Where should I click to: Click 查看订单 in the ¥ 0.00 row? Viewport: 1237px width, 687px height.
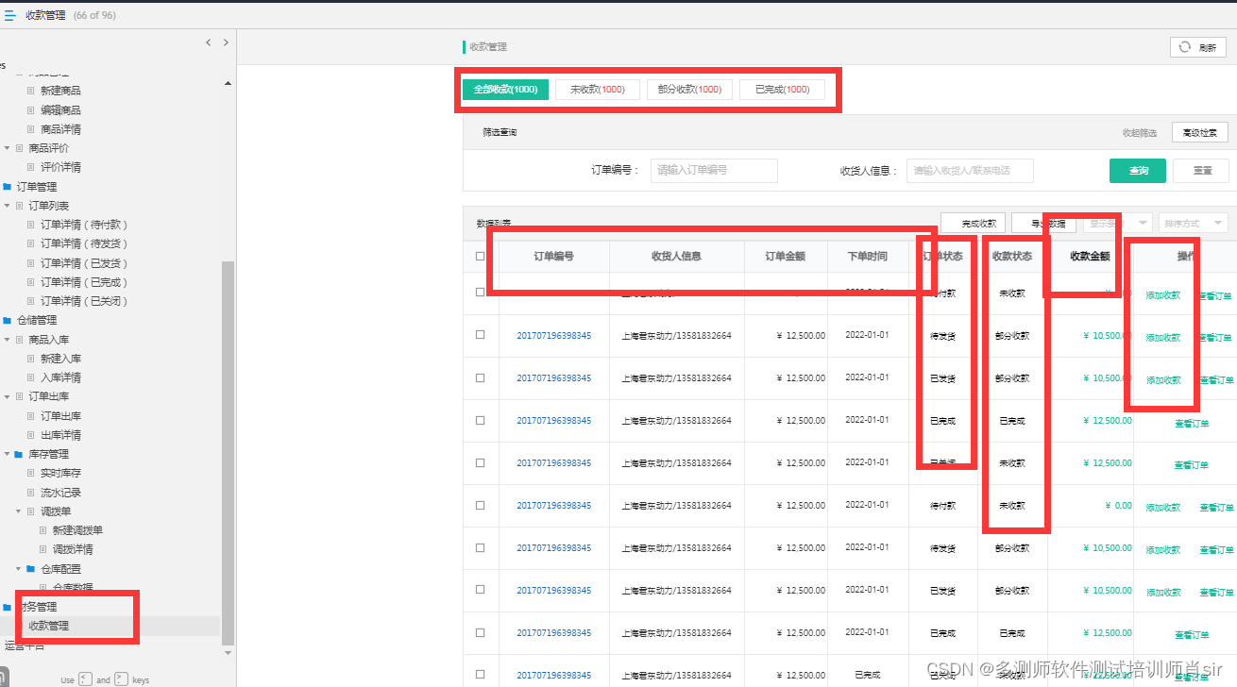1216,508
